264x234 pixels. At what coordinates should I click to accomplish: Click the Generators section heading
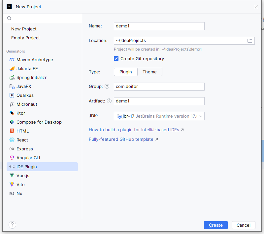point(16,51)
